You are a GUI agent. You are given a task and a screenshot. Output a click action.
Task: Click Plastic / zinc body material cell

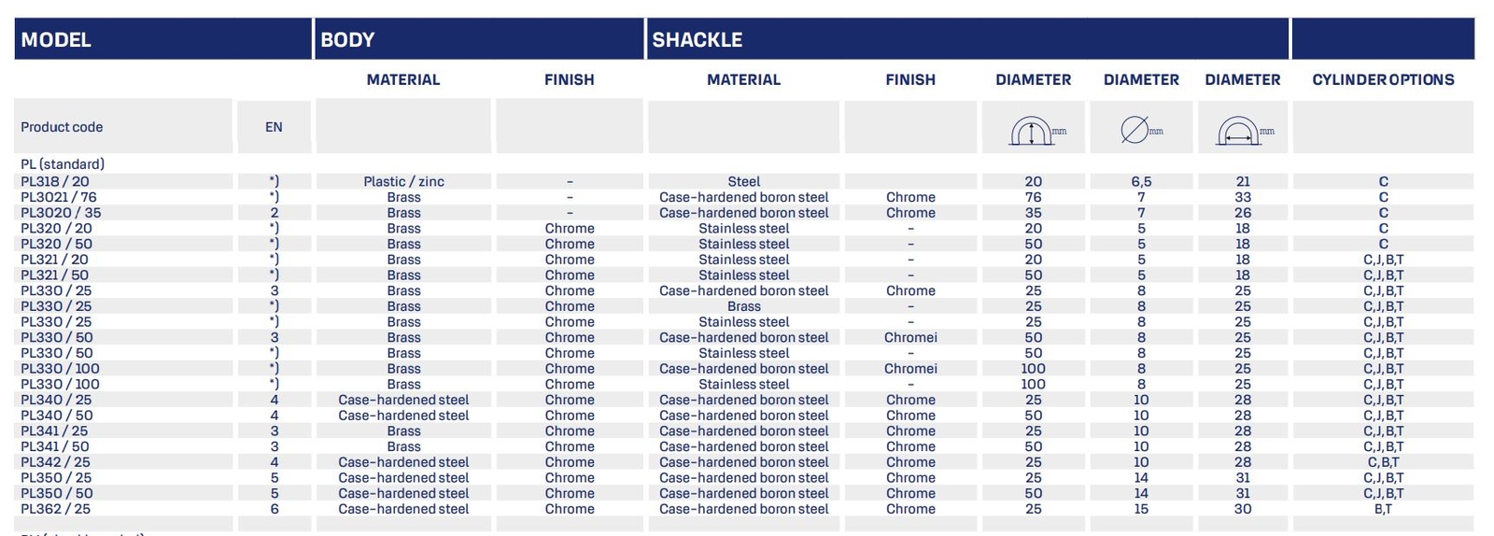click(403, 181)
